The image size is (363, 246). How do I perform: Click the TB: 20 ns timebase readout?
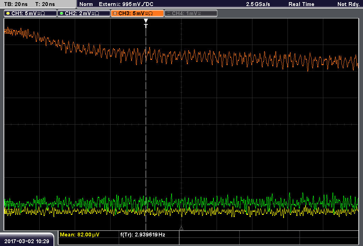(x=16, y=4)
